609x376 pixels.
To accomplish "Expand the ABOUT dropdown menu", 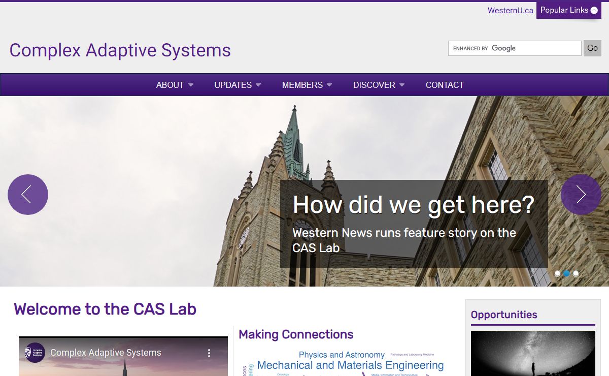I will tap(175, 85).
